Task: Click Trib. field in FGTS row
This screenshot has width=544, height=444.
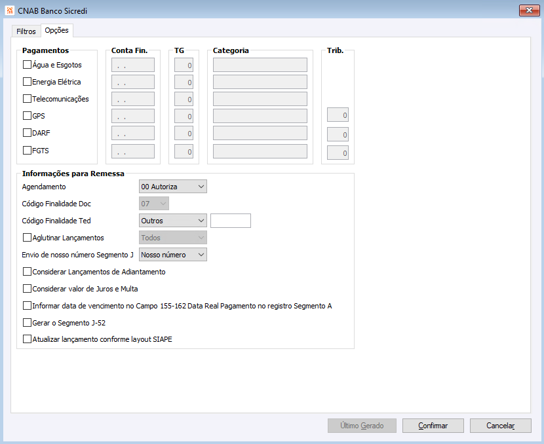Action: tap(338, 153)
